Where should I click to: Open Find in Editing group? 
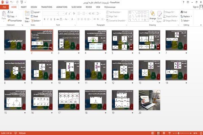tap(184, 12)
